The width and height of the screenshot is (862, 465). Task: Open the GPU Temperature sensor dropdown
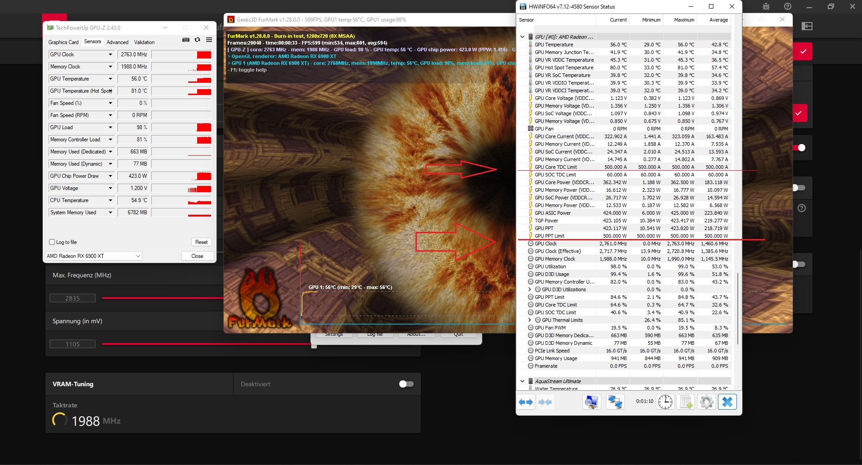click(110, 79)
